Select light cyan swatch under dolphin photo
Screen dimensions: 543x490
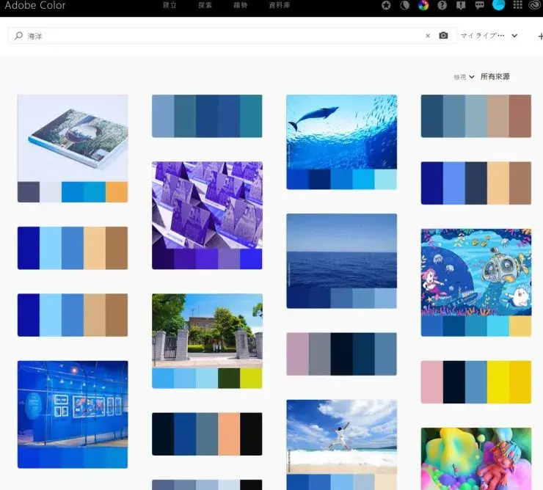(385, 180)
